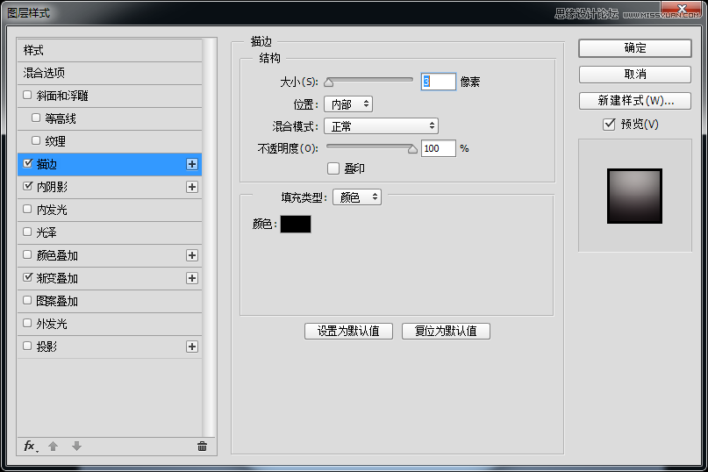Close the 图层样式 dialog window
This screenshot has height=472, width=708.
pyautogui.click(x=682, y=9)
